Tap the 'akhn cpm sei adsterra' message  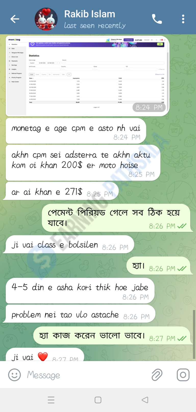tap(83, 163)
